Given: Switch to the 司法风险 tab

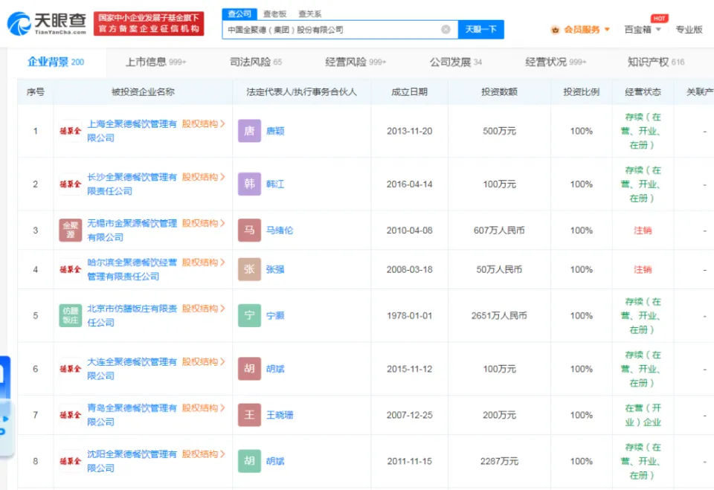Looking at the screenshot, I should tap(255, 62).
